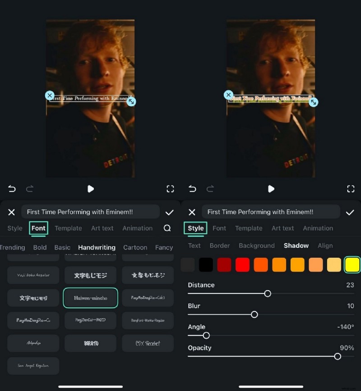Switch to the Align sub-tab
Viewport: 361px width, 391px height.
pos(325,245)
